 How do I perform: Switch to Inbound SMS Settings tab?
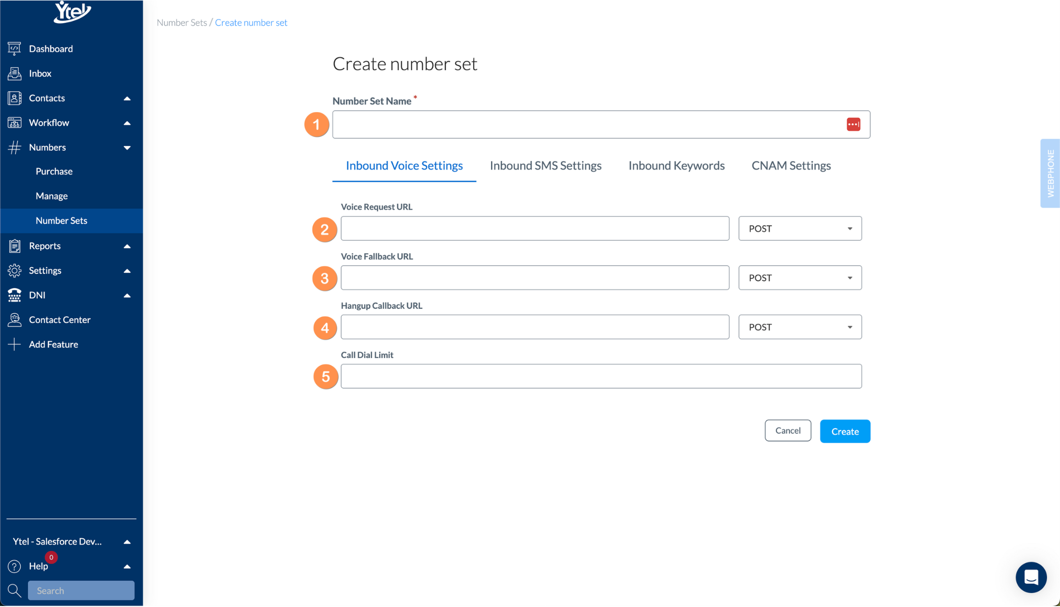(545, 166)
